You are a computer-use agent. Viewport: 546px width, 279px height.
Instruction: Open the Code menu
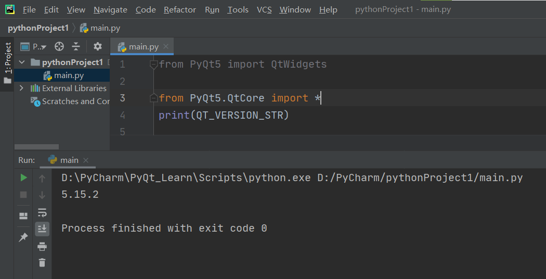tap(146, 10)
